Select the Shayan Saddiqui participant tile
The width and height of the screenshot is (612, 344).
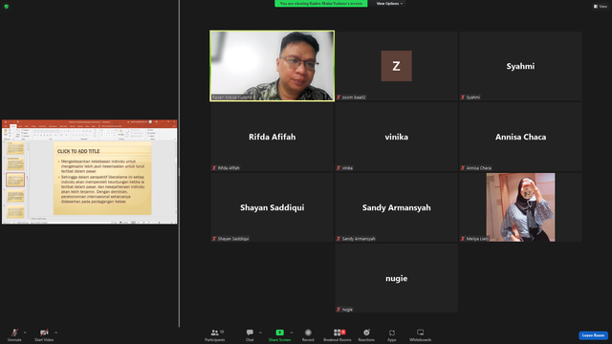(x=272, y=207)
